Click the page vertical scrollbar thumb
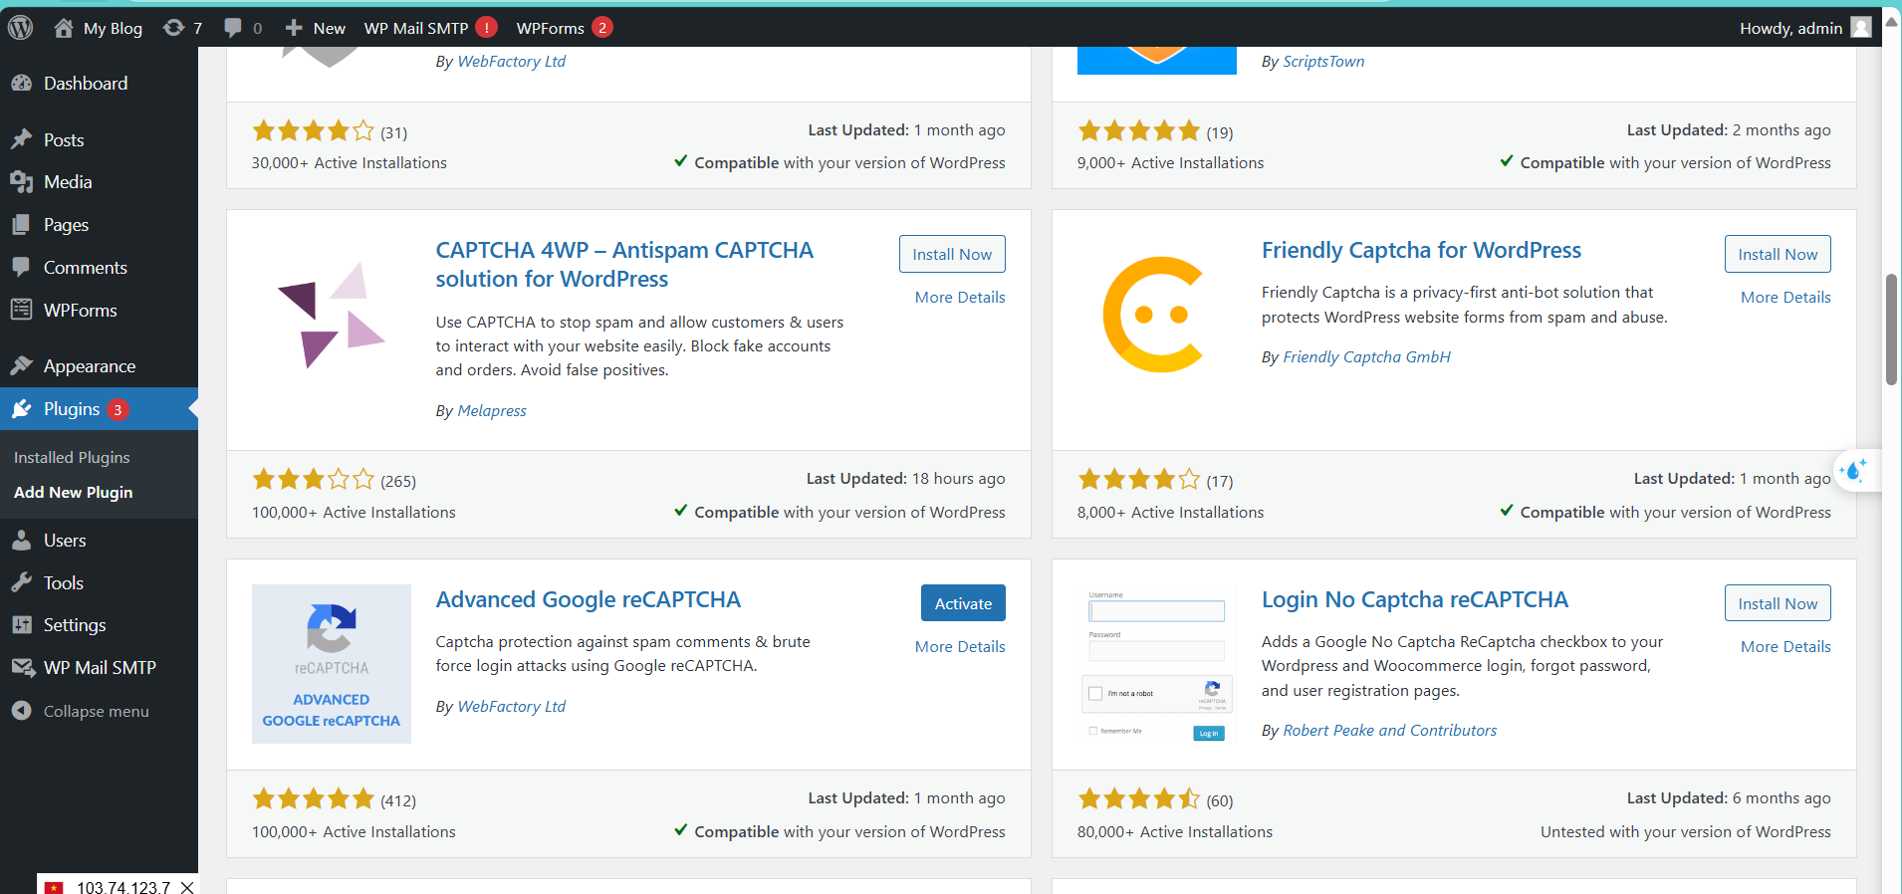The height and width of the screenshot is (894, 1902). point(1891,329)
